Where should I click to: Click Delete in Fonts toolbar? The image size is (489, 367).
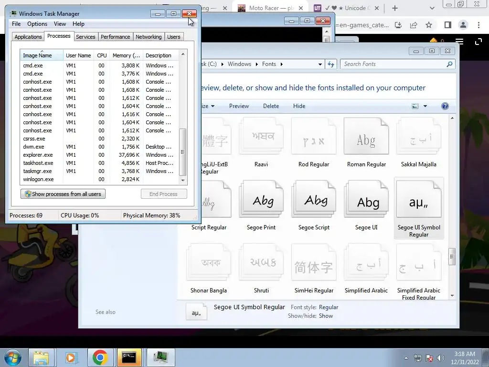click(271, 106)
